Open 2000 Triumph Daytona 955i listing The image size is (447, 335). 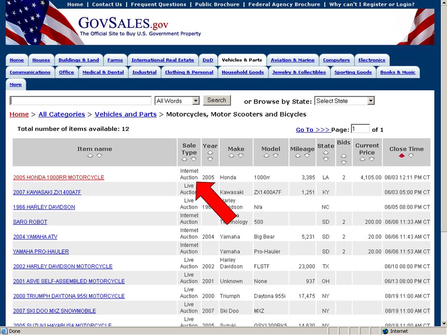coord(69,296)
